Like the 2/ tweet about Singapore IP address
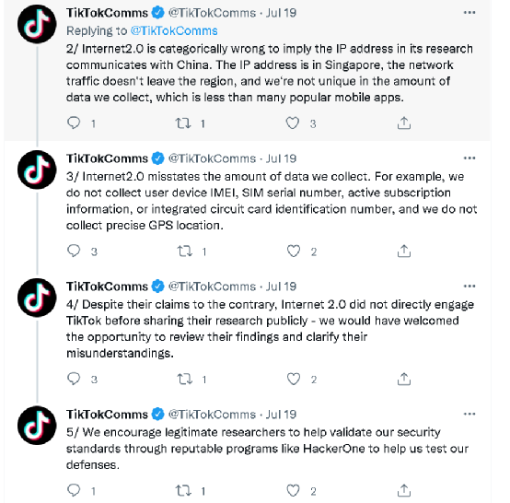This screenshot has height=503, width=510. point(293,123)
